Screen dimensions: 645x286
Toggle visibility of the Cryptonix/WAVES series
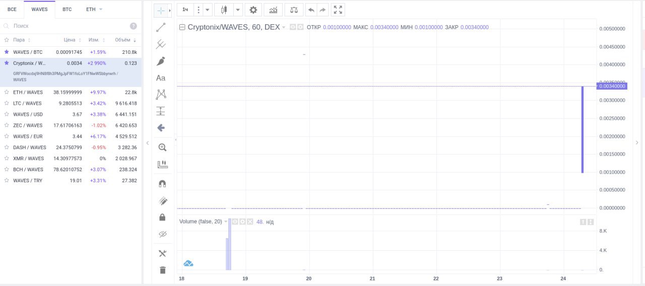[292, 27]
